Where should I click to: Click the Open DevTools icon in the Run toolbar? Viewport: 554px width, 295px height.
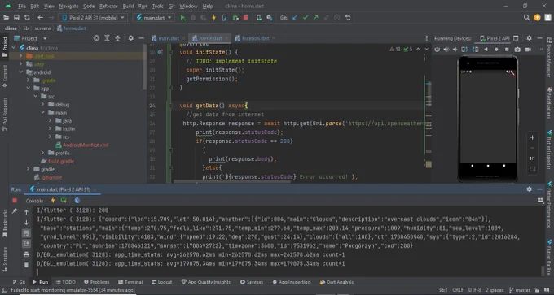pos(77,201)
